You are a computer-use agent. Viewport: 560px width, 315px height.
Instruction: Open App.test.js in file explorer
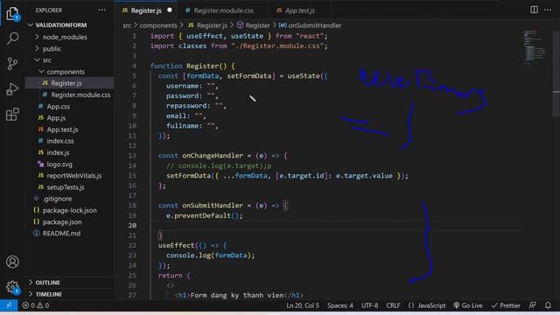(x=70, y=129)
